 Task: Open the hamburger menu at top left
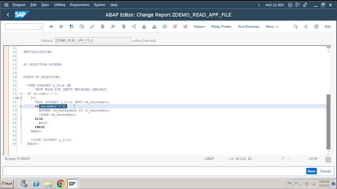pyautogui.click(x=6, y=5)
